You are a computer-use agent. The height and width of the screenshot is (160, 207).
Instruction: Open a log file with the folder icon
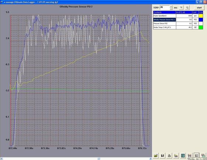coord(156,156)
